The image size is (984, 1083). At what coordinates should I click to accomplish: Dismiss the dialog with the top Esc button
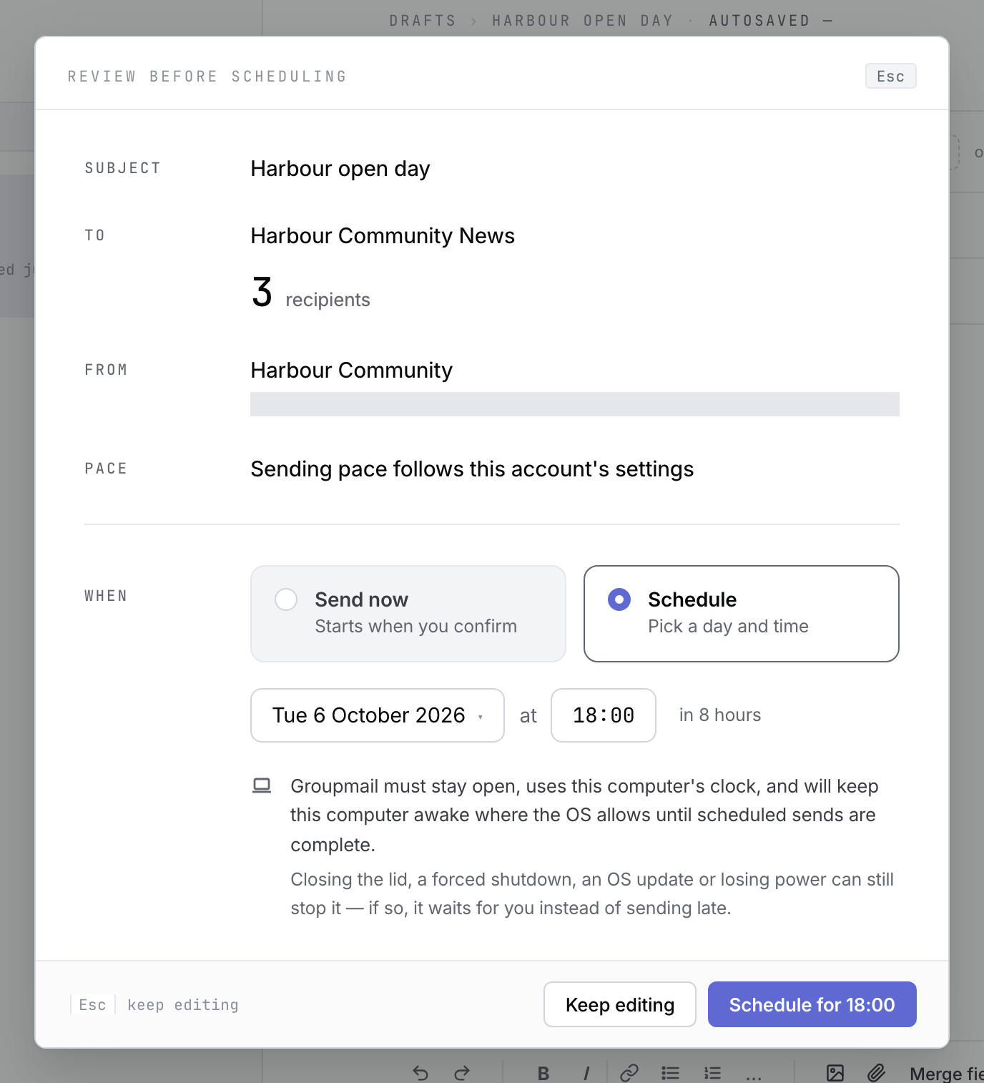(891, 77)
